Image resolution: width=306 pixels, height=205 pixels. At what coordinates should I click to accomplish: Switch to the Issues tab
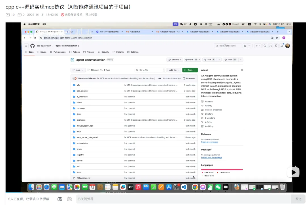(42, 52)
